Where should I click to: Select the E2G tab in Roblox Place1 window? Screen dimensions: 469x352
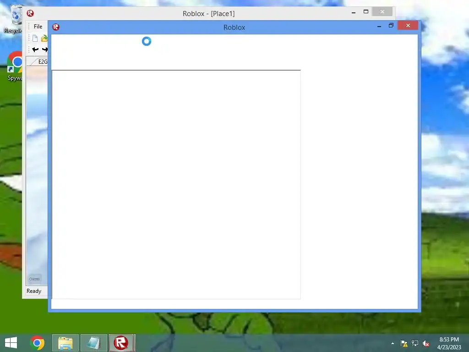[x=42, y=61]
